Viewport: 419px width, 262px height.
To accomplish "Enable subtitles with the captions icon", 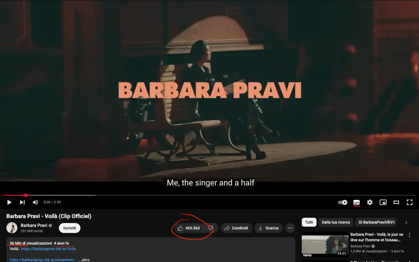I will click(356, 202).
